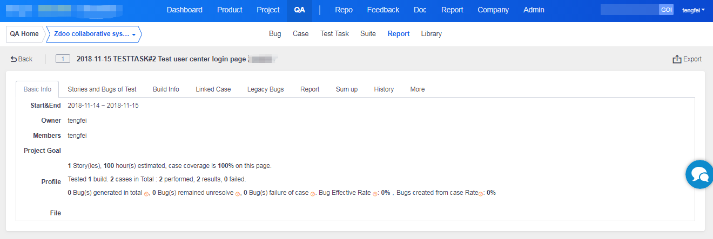Click the GO! search button
The image size is (713, 239).
[x=666, y=10]
